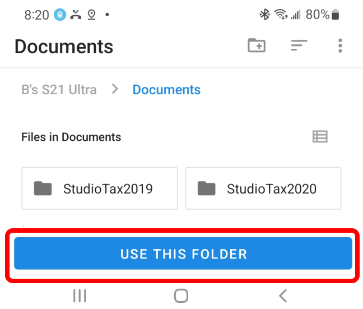363x309 pixels.
Task: Click the StudioTax2019 folder icon
Action: [x=43, y=188]
